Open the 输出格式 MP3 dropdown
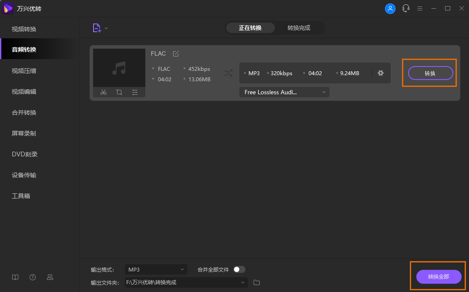469x292 pixels. pyautogui.click(x=156, y=269)
